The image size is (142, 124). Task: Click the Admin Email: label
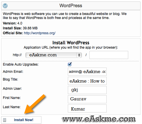point(13,72)
